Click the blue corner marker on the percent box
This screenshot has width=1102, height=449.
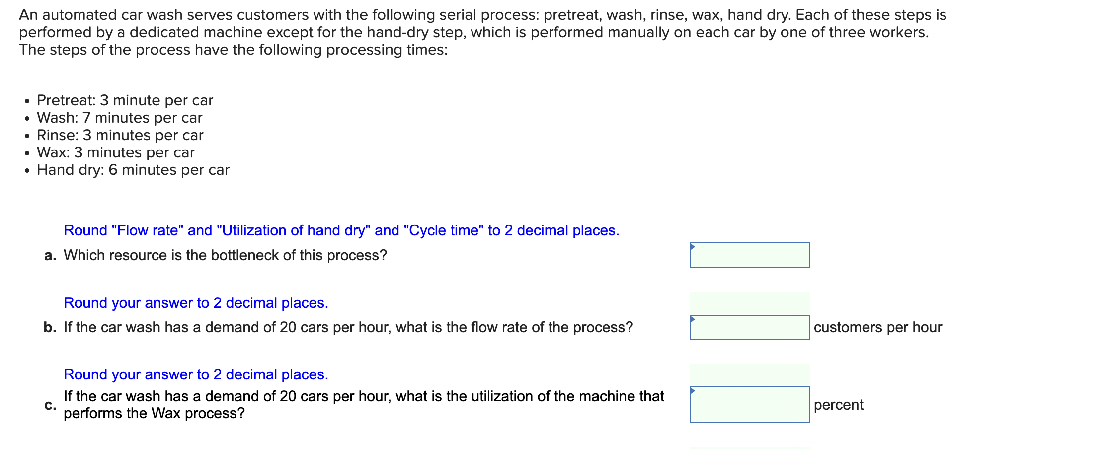coord(693,392)
